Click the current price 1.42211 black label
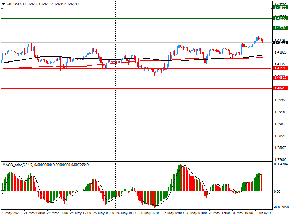 [x=280, y=43]
